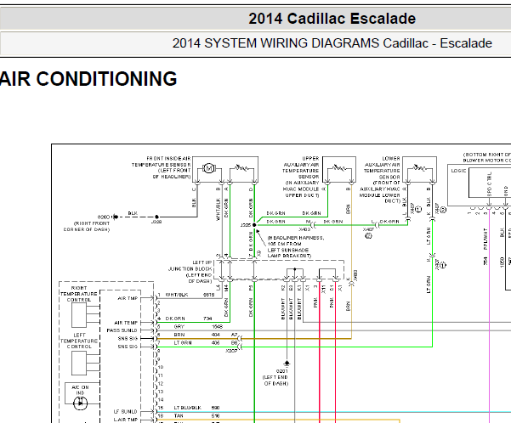Click the motor M symbol in the front sensor
Screen dimensions: 511x423
pos(208,168)
